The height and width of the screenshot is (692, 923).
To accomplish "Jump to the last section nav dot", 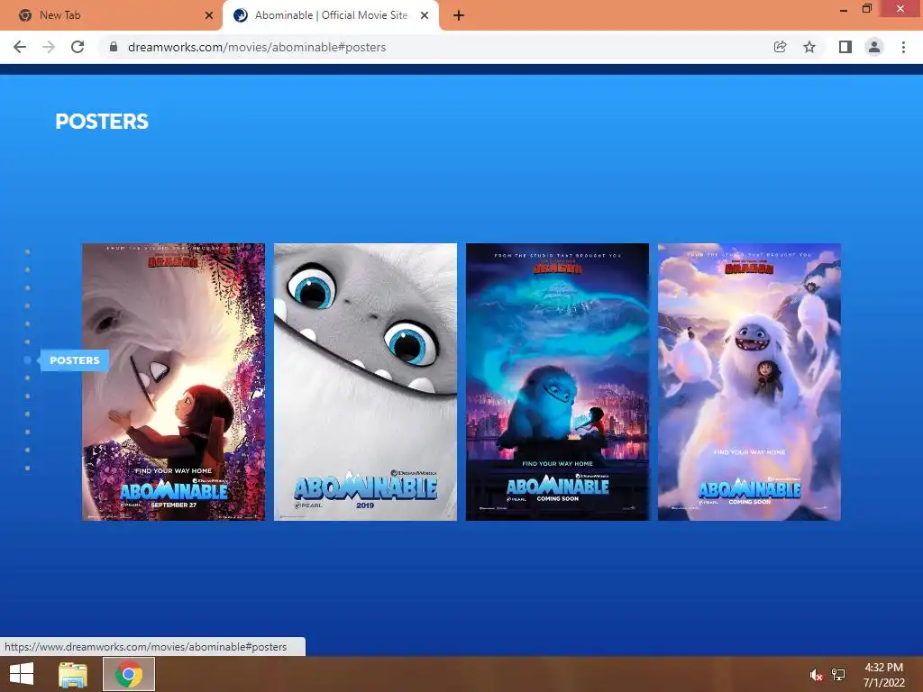I will (28, 469).
